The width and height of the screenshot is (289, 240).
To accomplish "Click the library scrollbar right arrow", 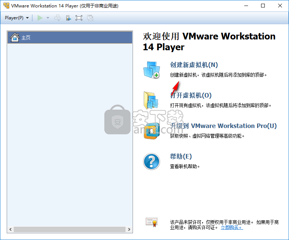I will 129,229.
